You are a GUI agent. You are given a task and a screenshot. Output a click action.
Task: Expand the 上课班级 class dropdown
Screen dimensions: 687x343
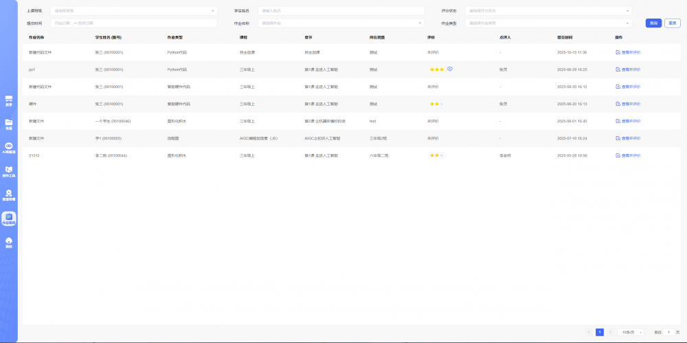134,11
